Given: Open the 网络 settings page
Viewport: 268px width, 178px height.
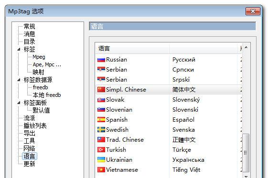Looking at the screenshot, I should click(29, 148).
